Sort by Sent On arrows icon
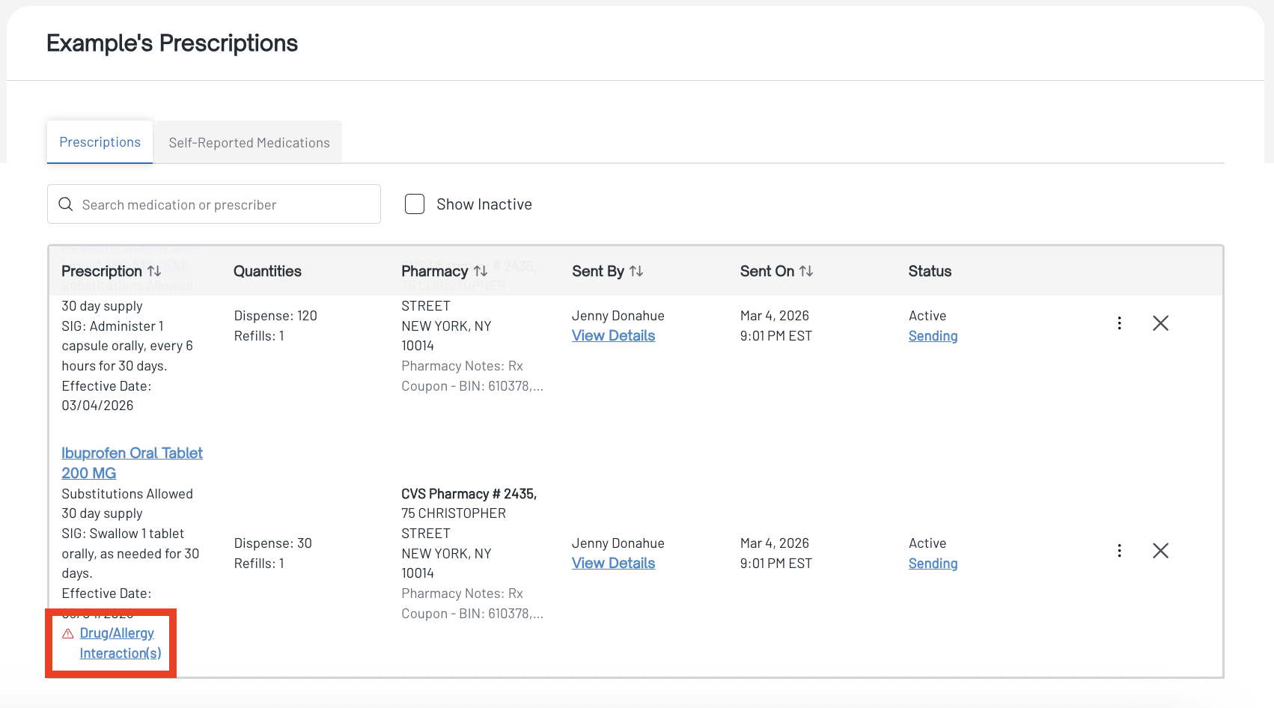Viewport: 1274px width, 708px height. pos(806,271)
